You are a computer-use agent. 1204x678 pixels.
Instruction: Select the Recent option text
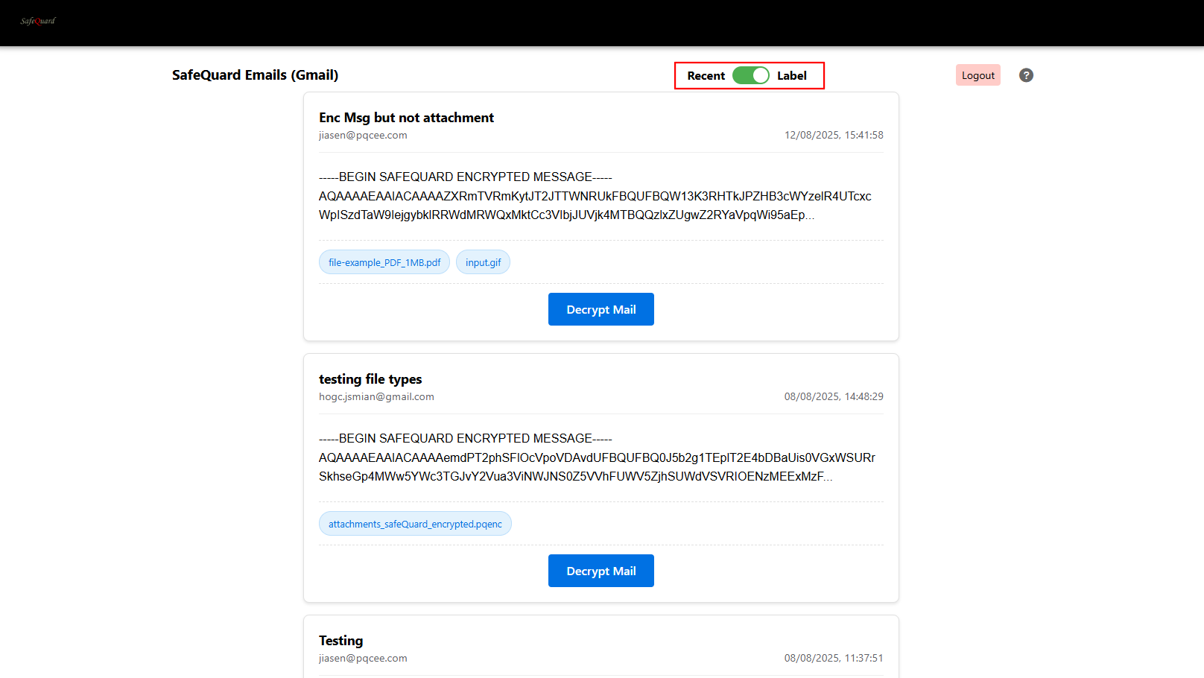click(706, 76)
